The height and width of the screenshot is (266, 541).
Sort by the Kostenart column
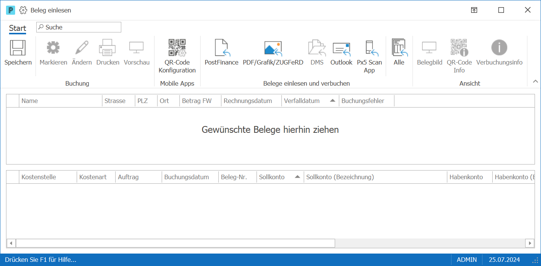pyautogui.click(x=96, y=177)
